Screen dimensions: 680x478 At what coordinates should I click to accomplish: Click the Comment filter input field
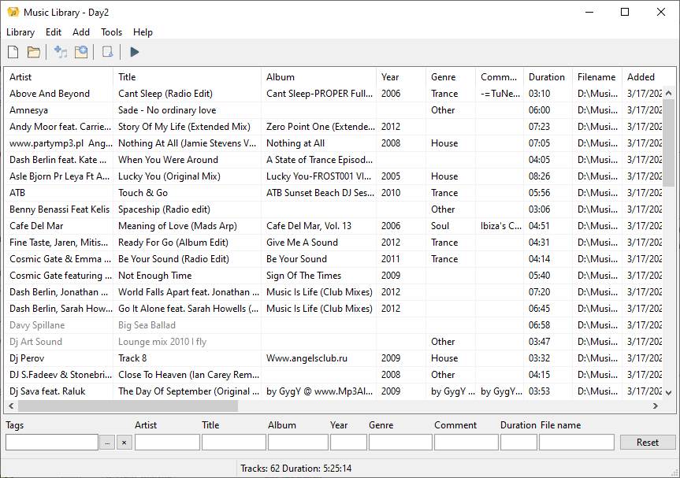click(x=466, y=443)
